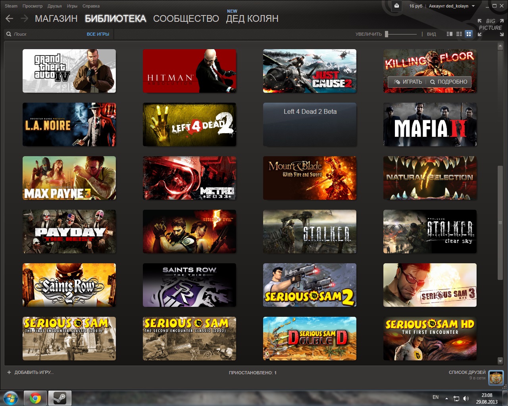Switch to detail list view icon

450,34
